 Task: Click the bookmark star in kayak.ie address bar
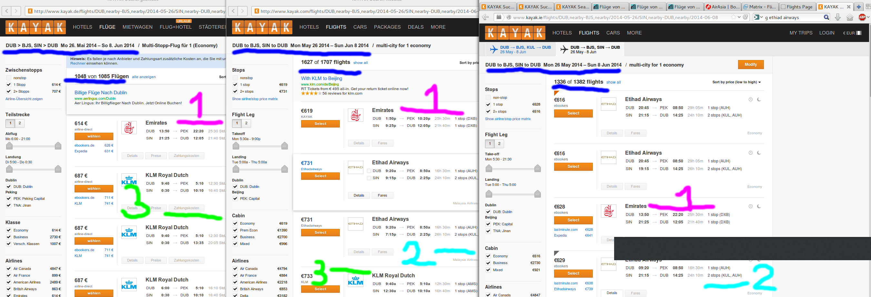point(733,17)
